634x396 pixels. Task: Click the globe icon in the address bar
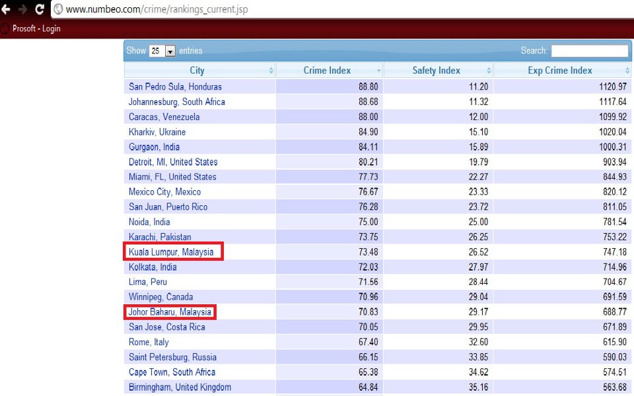click(59, 9)
